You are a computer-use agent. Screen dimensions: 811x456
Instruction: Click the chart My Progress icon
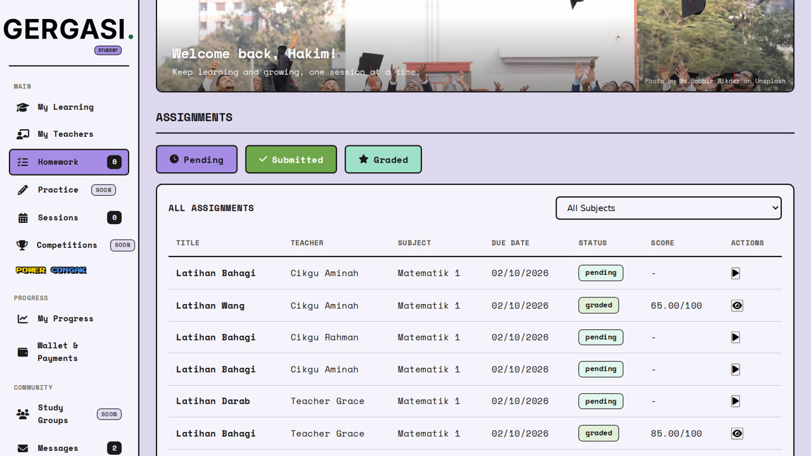23,319
